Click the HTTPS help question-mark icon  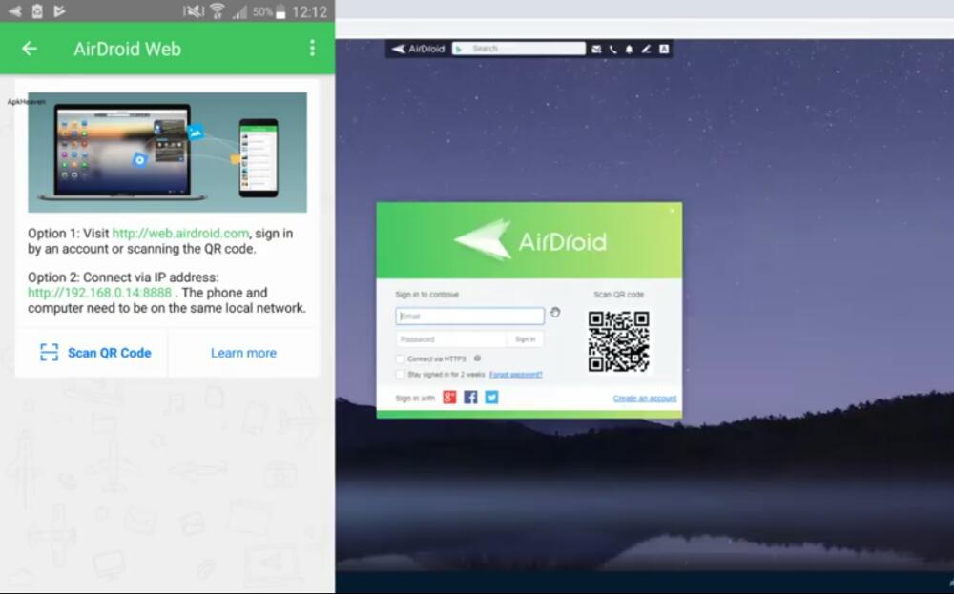pyautogui.click(x=478, y=358)
